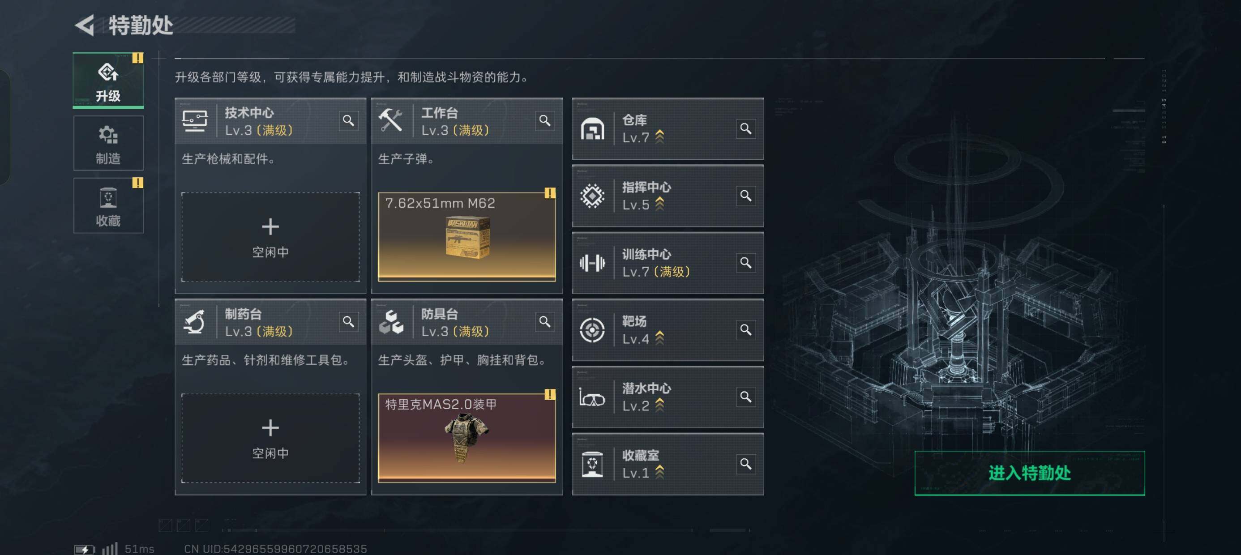Open magnifier details for 潜水中心
Screen dimensions: 1241x555
pyautogui.click(x=745, y=397)
